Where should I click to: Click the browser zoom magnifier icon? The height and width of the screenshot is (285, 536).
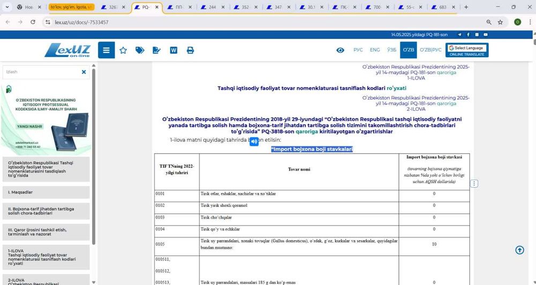click(489, 22)
